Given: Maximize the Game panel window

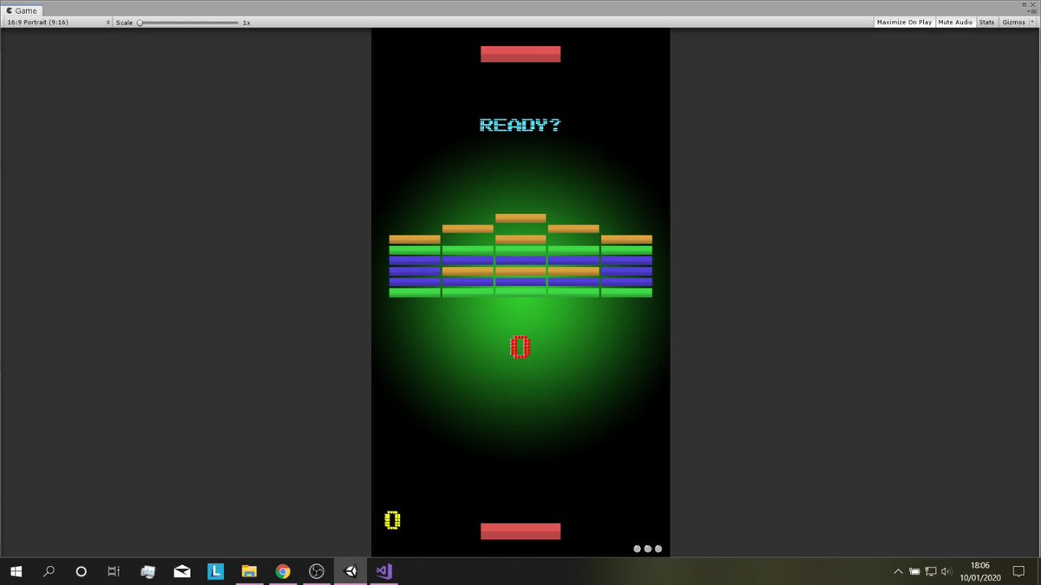Looking at the screenshot, I should (x=1025, y=4).
